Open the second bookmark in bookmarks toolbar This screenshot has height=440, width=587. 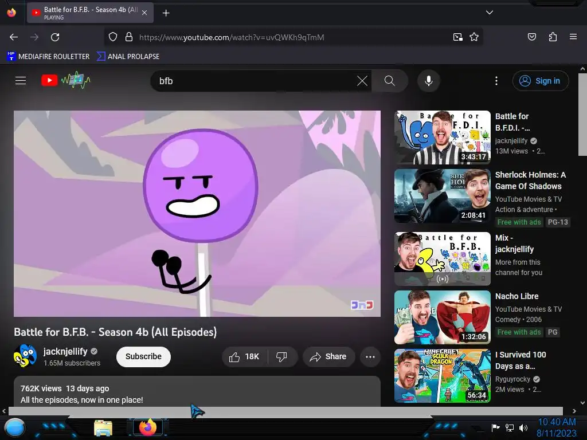point(128,57)
